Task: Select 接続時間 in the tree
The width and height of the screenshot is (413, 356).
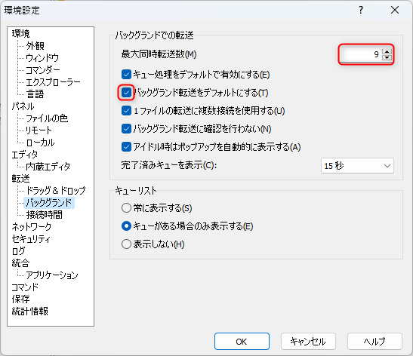Action: coord(45,215)
